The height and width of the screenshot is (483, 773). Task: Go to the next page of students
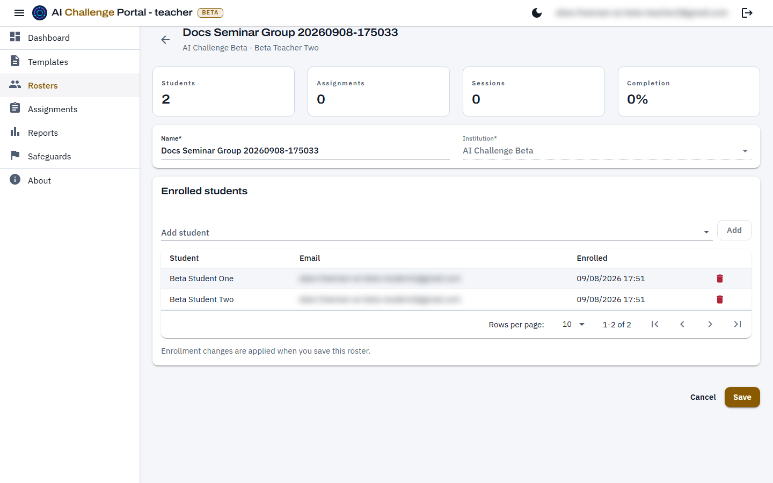pos(710,324)
